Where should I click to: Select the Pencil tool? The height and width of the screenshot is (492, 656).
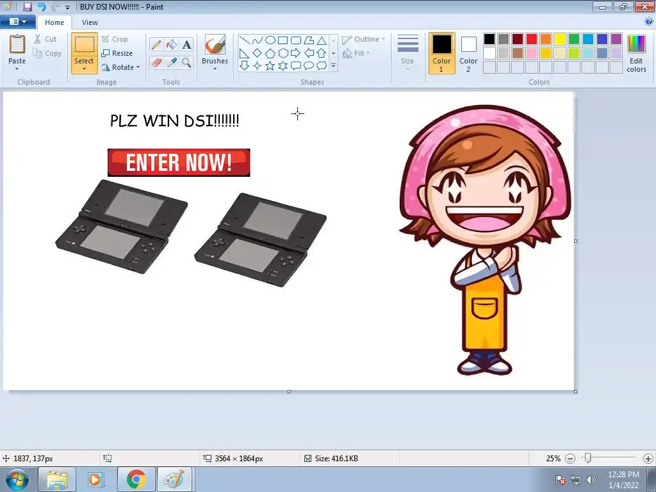tap(156, 44)
